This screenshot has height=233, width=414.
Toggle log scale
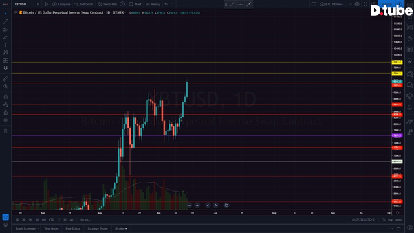390,219
